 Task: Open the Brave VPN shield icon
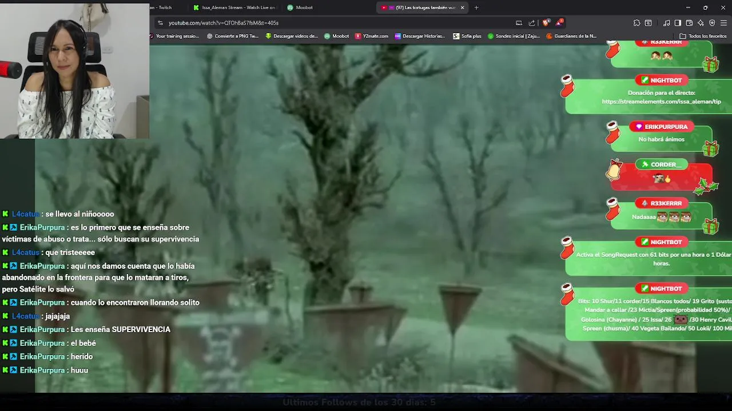[712, 23]
